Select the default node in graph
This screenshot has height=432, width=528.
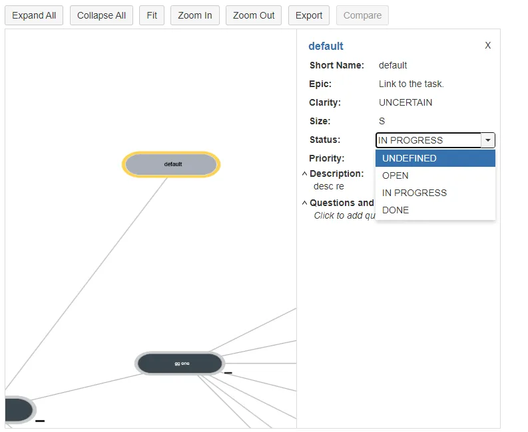point(171,164)
